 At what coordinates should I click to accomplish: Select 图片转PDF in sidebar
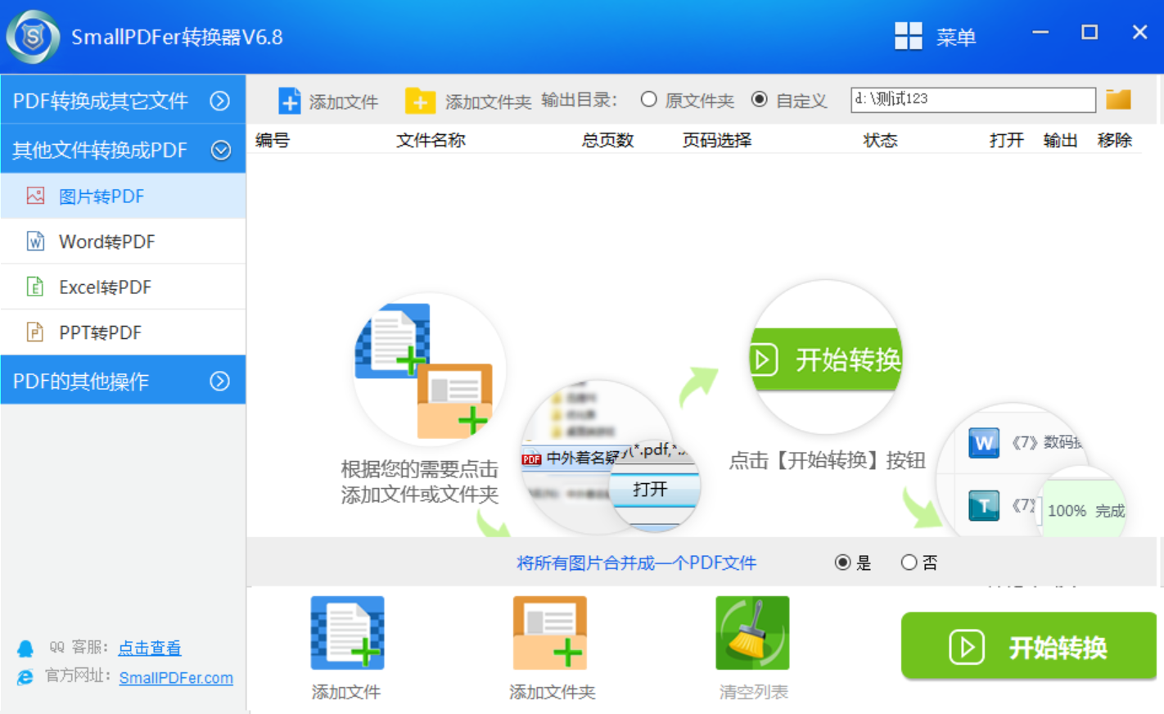pyautogui.click(x=123, y=196)
